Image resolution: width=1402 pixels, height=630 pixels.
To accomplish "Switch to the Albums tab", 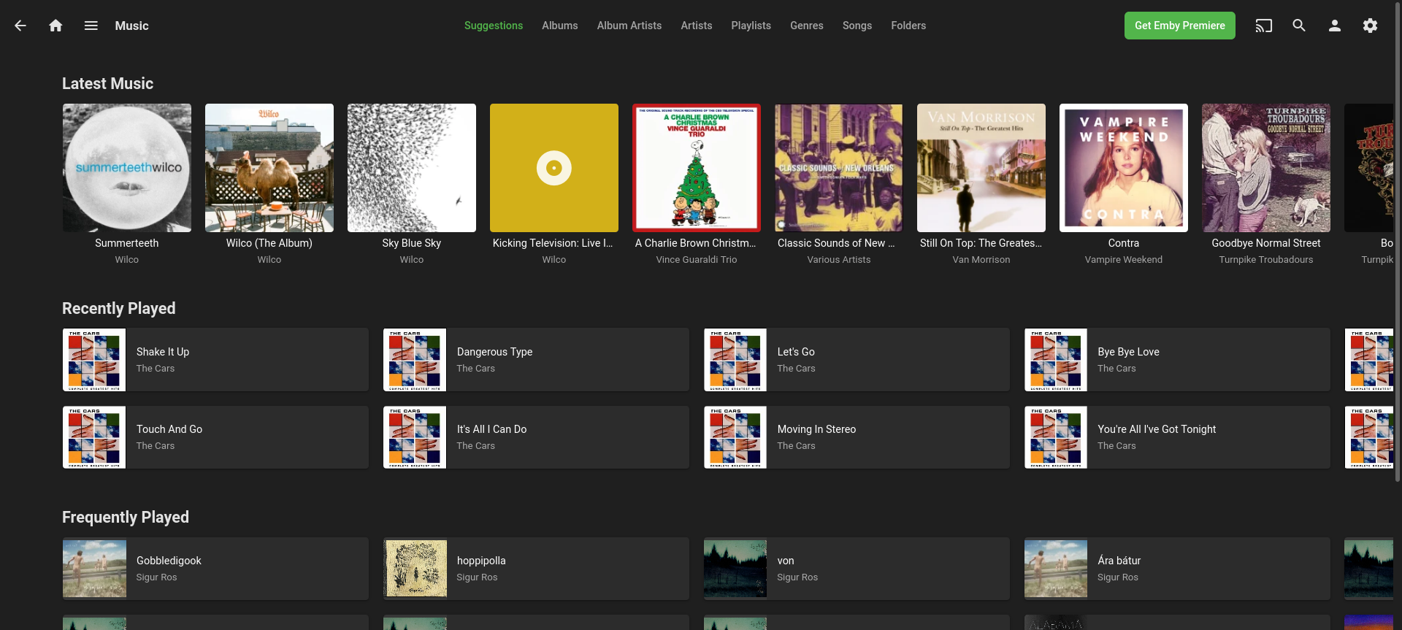I will [x=560, y=26].
